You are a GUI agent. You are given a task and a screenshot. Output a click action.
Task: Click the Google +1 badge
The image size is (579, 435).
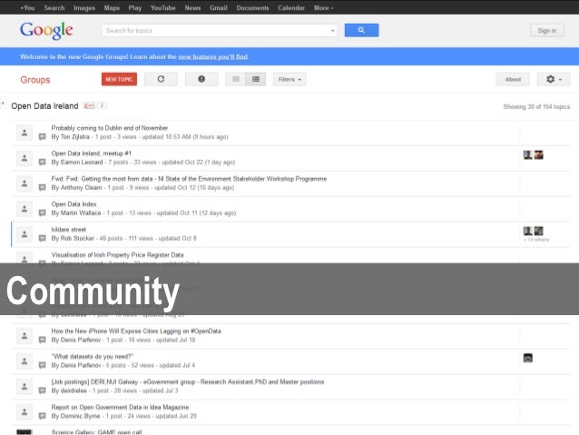click(89, 105)
